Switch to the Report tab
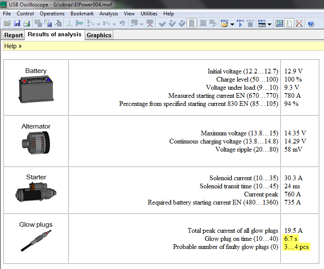Screen dimensions: 324x269 pos(13,35)
